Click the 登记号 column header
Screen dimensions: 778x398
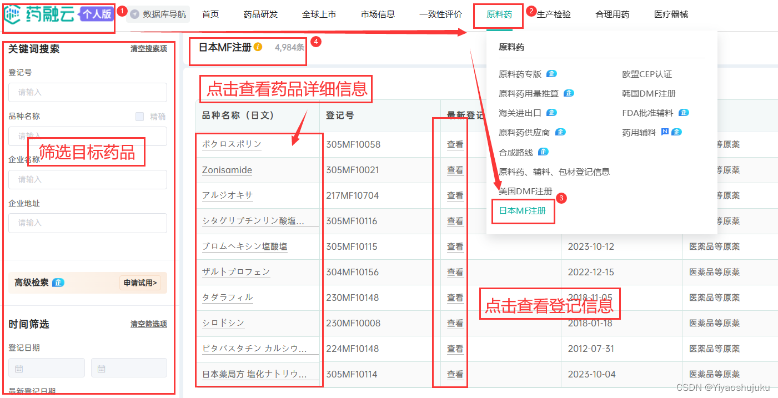pos(340,115)
